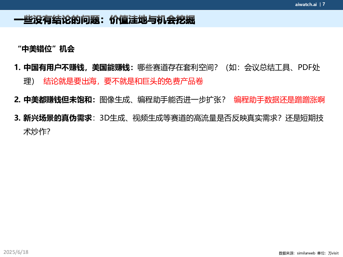
Task: Click the text 3D生成、视频生成等赛道
Action: (x=142, y=118)
